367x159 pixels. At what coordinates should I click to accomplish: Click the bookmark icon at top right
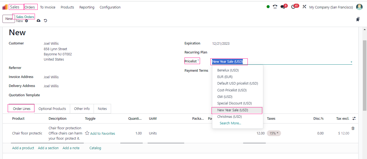click(x=358, y=19)
